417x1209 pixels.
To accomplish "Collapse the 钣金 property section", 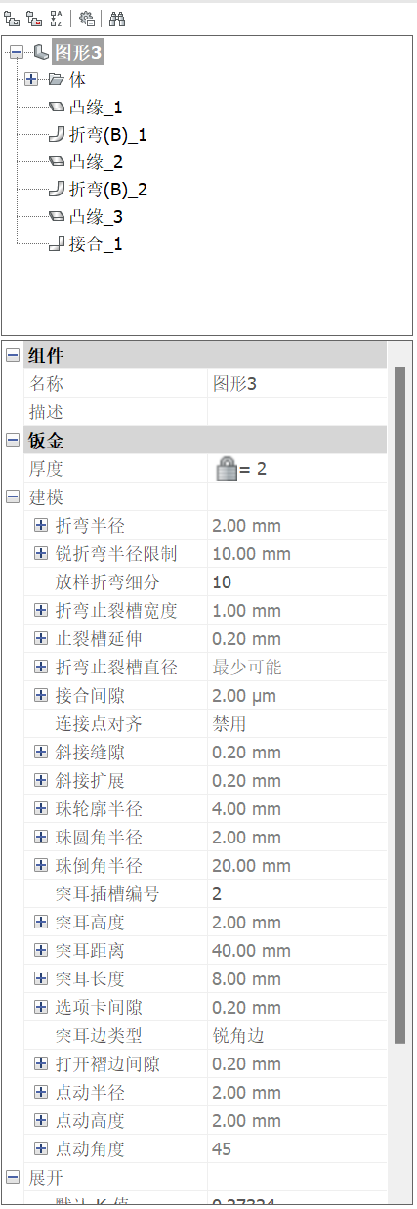I will point(13,441).
